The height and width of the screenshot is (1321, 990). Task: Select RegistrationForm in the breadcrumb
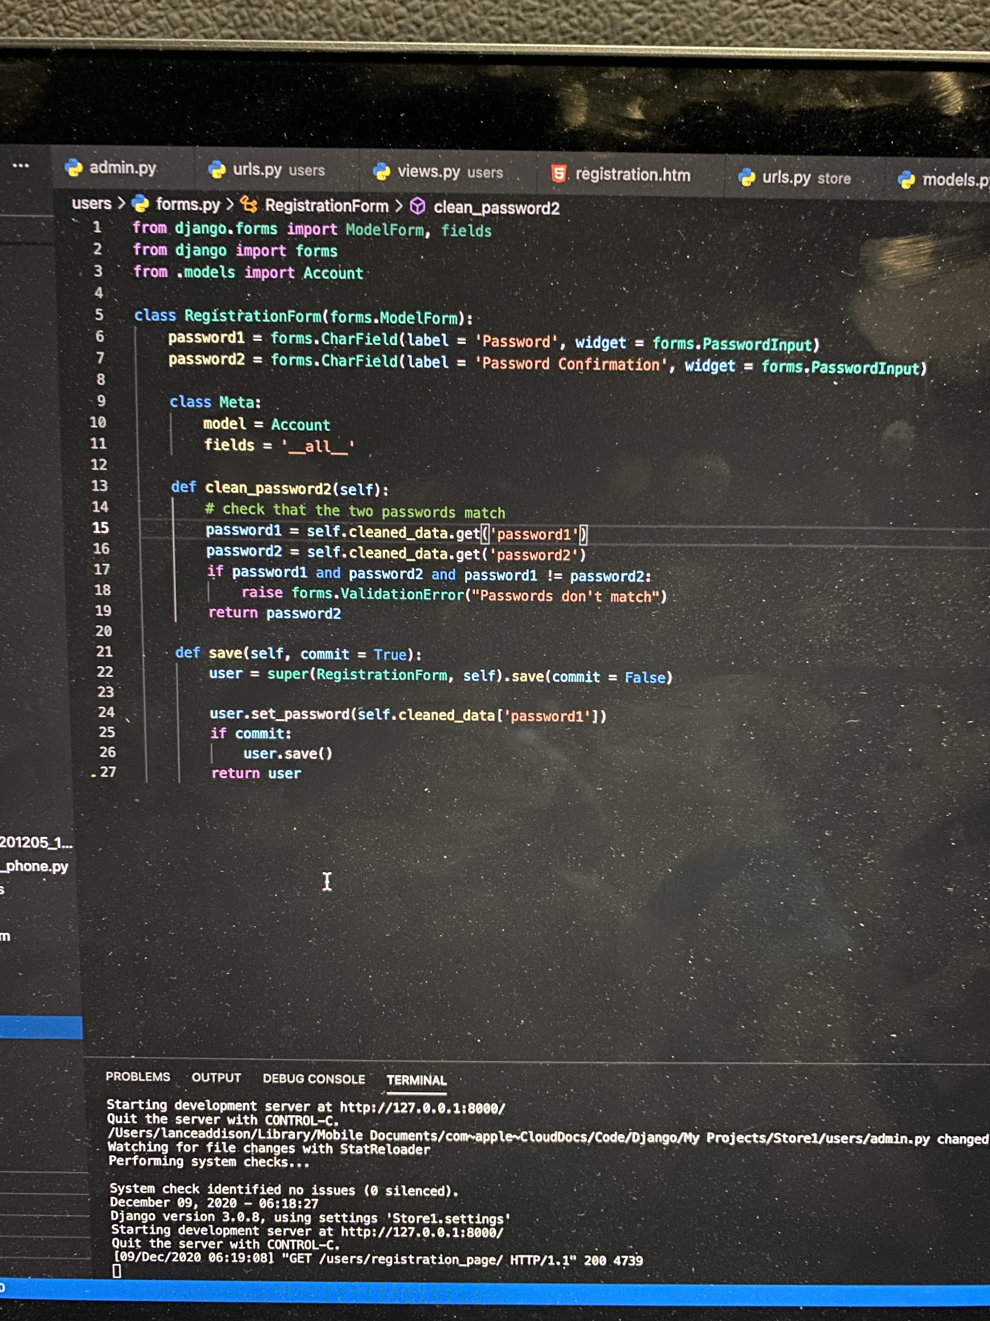326,206
